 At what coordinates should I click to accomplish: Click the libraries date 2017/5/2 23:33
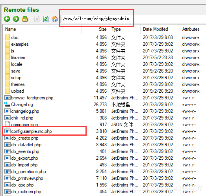coord(158,58)
